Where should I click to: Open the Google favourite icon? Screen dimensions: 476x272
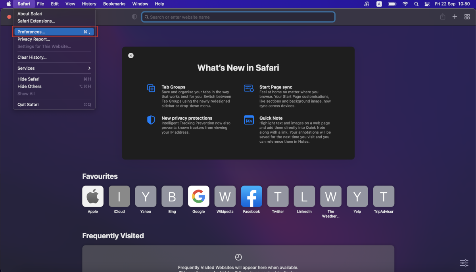198,196
